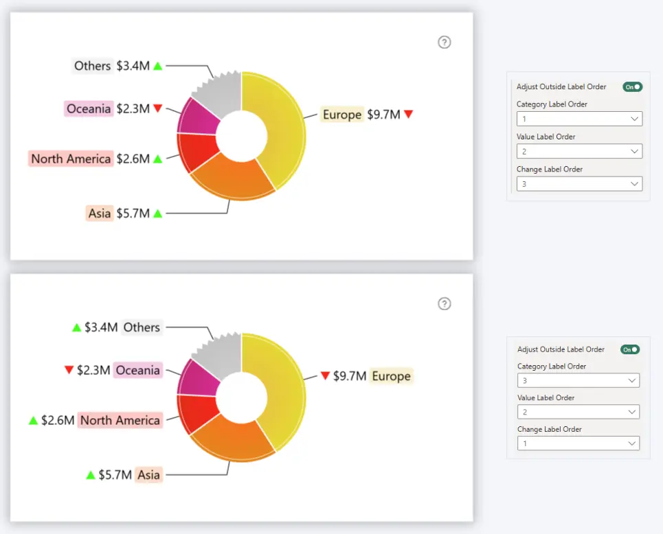The height and width of the screenshot is (534, 663).
Task: Click the red down arrow left of $2.3M
Action: (69, 370)
